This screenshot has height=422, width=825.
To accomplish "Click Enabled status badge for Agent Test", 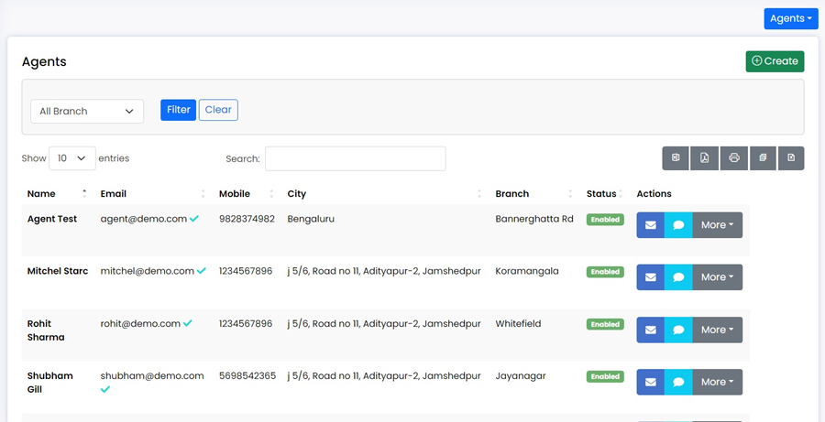I will [x=605, y=220].
